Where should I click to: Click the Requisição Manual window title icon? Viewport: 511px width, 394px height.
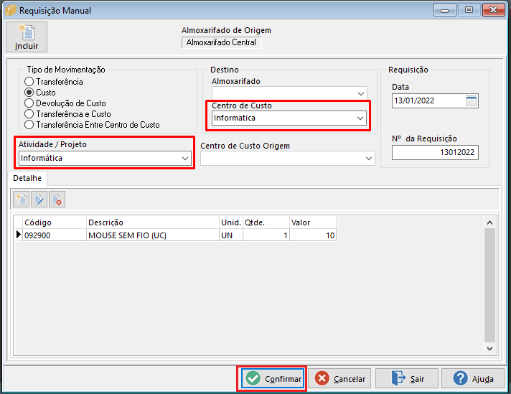11,11
